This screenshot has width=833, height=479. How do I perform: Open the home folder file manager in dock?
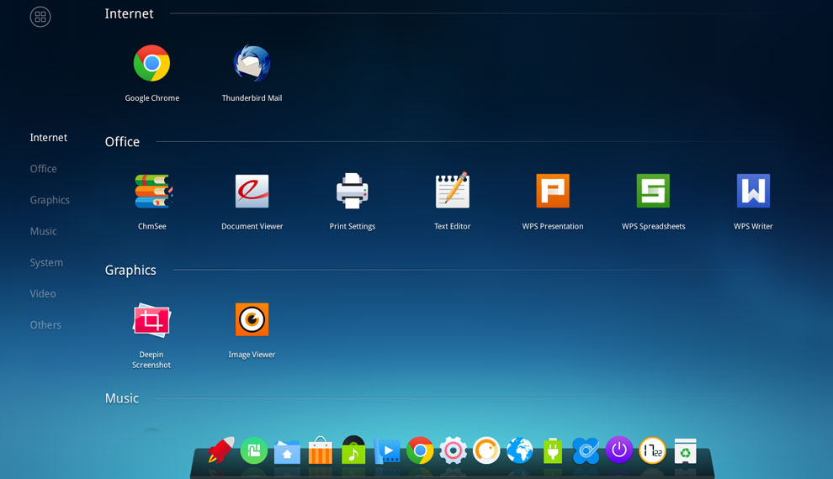coord(287,451)
